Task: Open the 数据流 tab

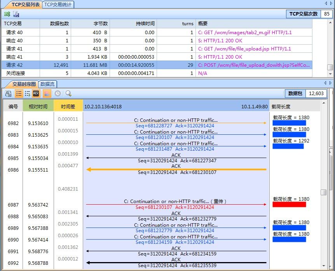Action: (47, 84)
